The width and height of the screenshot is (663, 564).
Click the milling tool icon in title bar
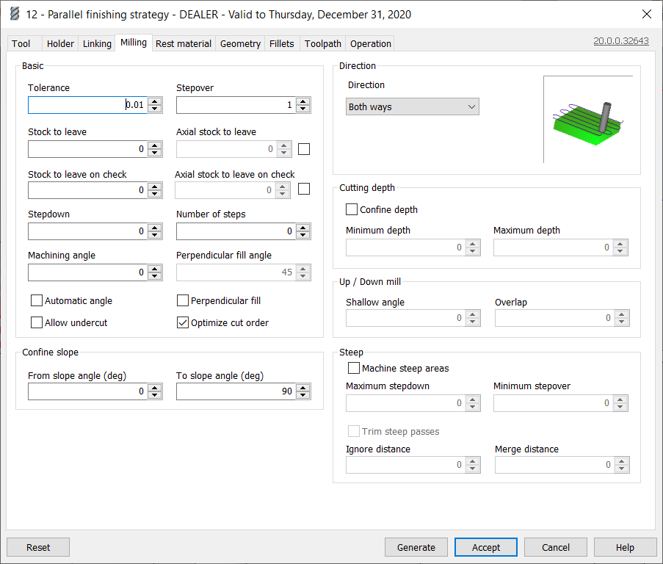coord(14,15)
